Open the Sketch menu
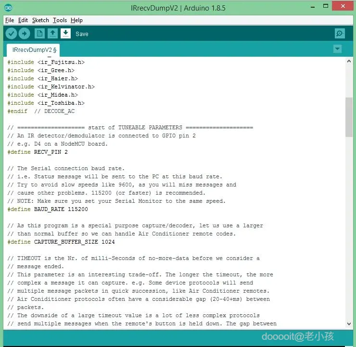This screenshot has width=356, height=347. [40, 20]
